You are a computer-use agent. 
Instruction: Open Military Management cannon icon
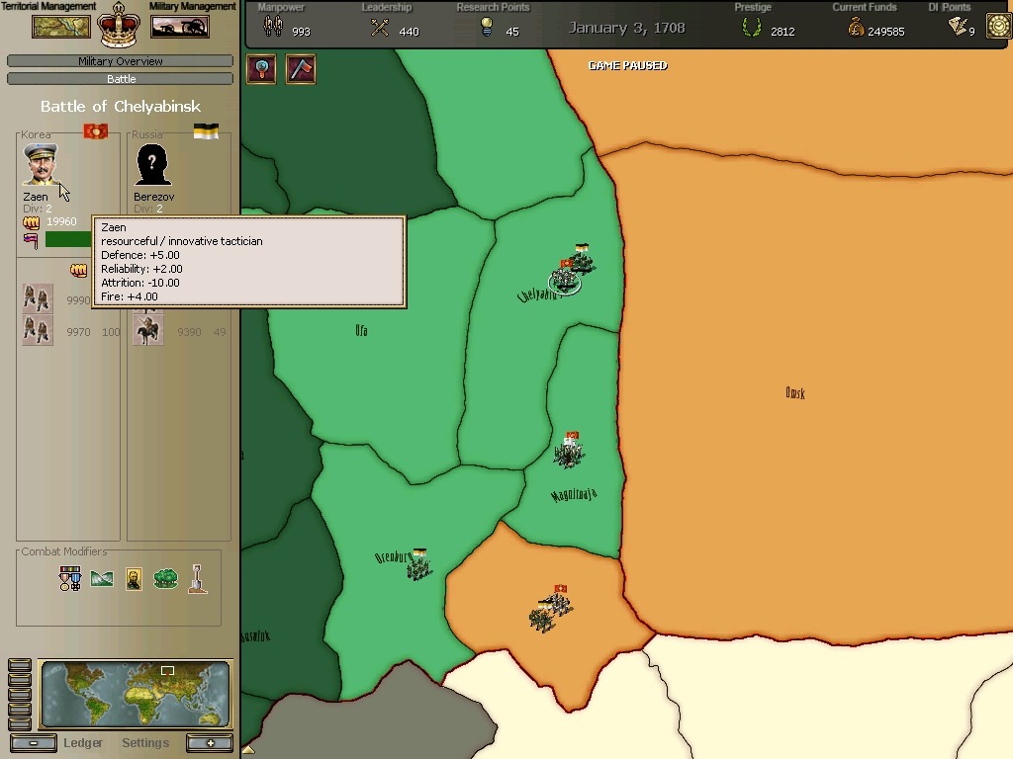point(180,27)
